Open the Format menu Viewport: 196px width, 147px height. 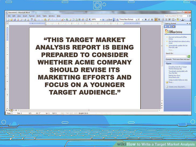coord(31,16)
